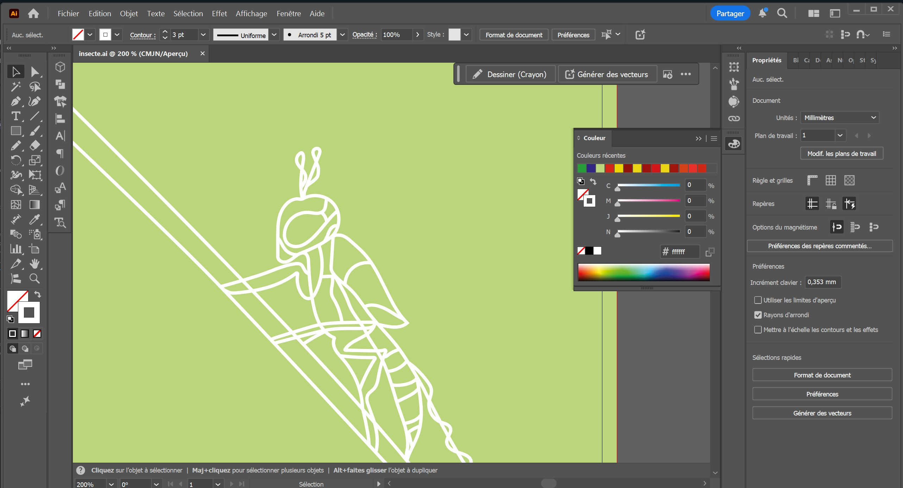Open the zoom level 200% dropdown
Image resolution: width=903 pixels, height=488 pixels.
pyautogui.click(x=111, y=484)
